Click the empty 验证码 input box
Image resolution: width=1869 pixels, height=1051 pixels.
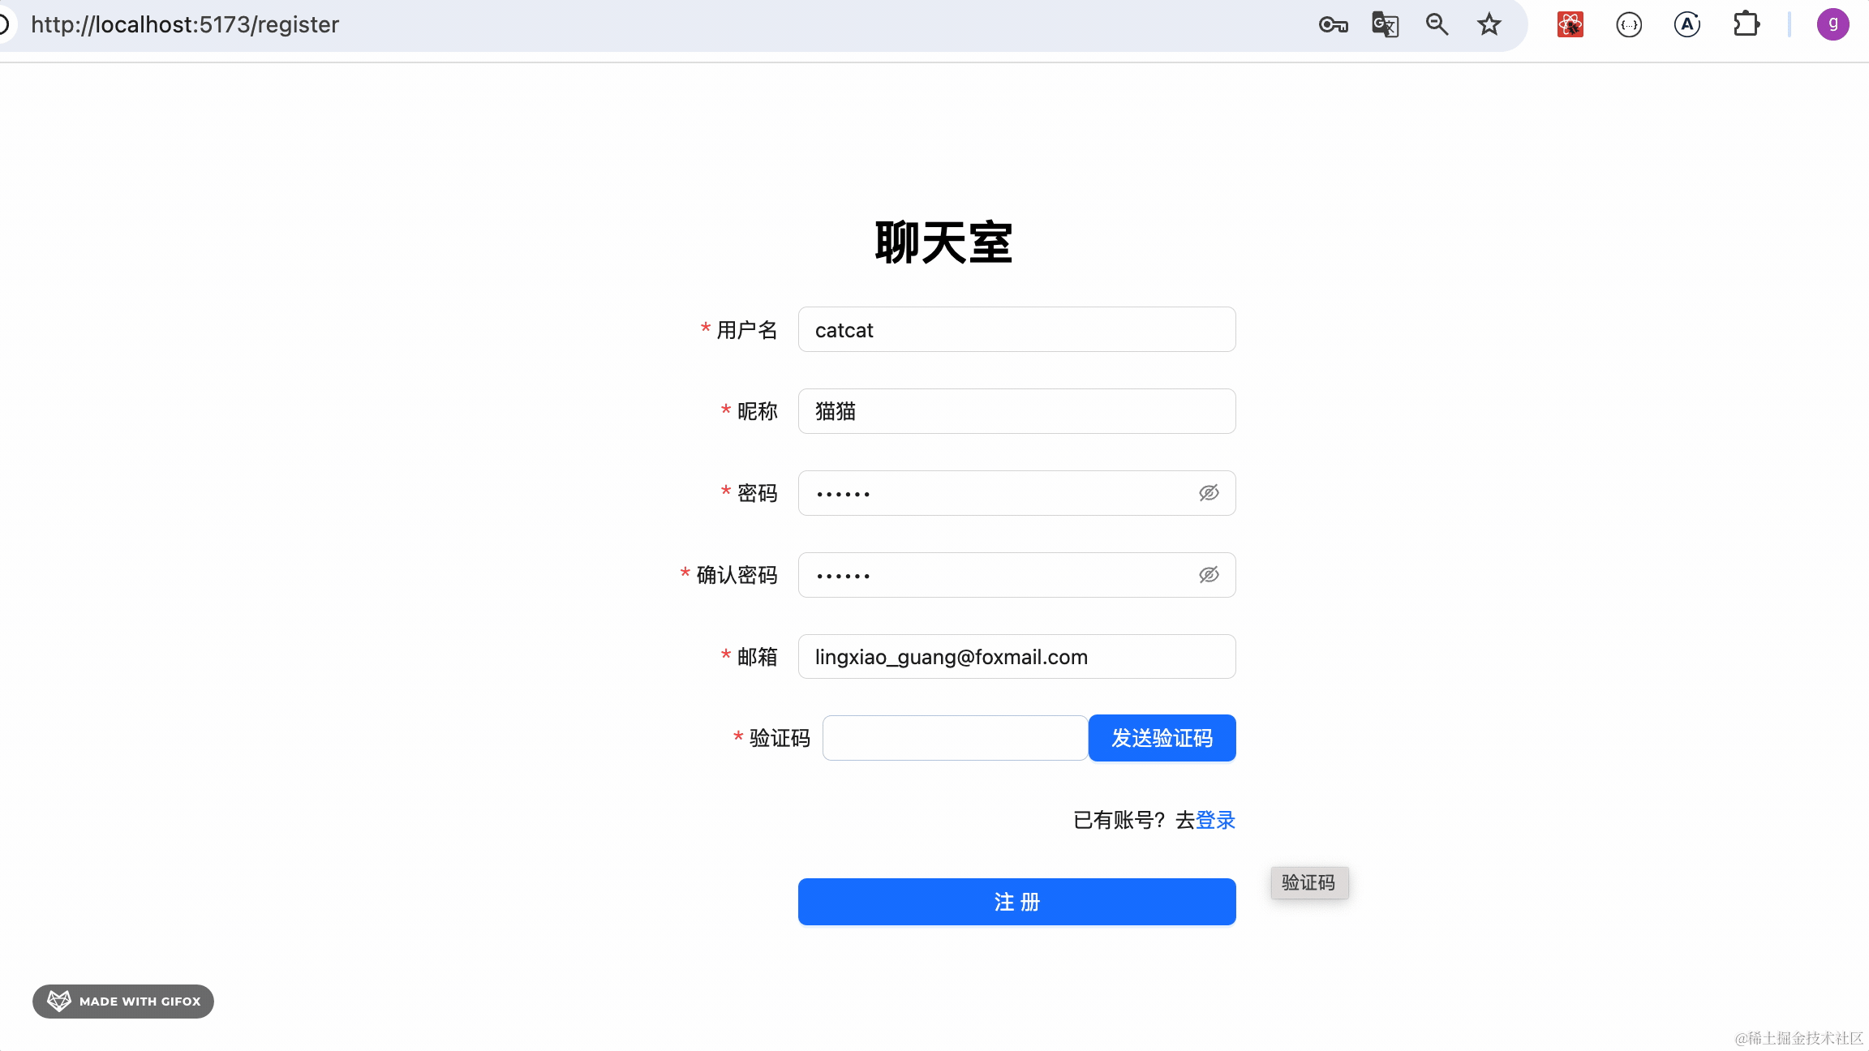tap(955, 738)
